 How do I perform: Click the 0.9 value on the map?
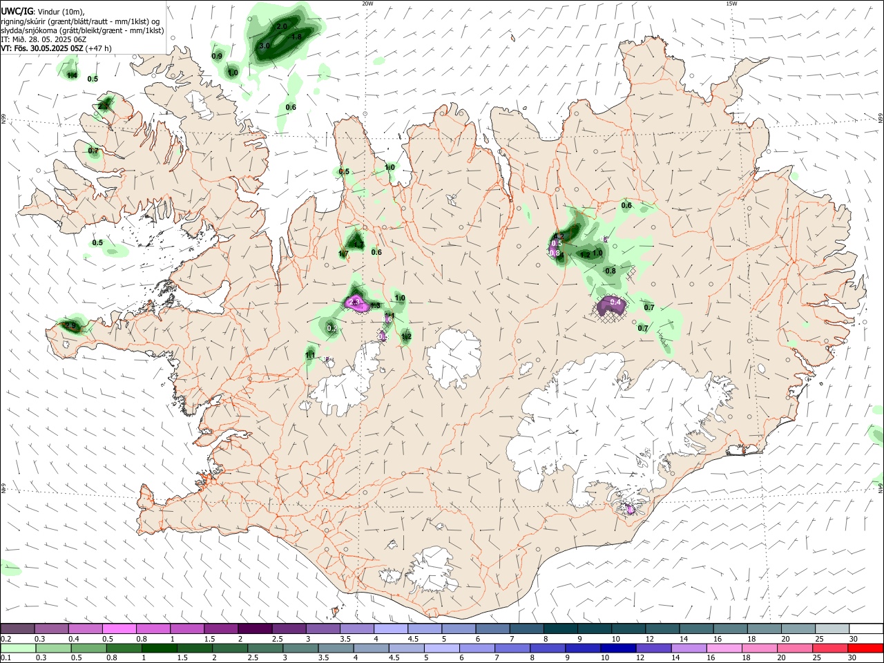pos(217,56)
